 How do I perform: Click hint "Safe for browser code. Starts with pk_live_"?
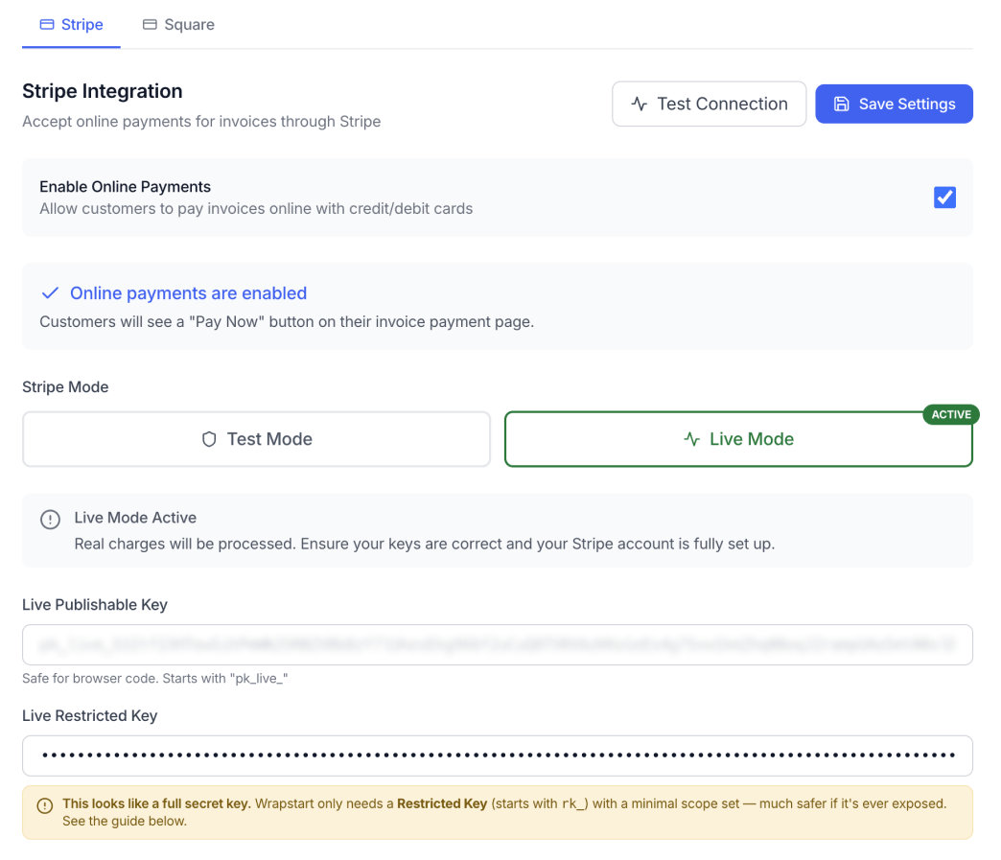click(155, 678)
